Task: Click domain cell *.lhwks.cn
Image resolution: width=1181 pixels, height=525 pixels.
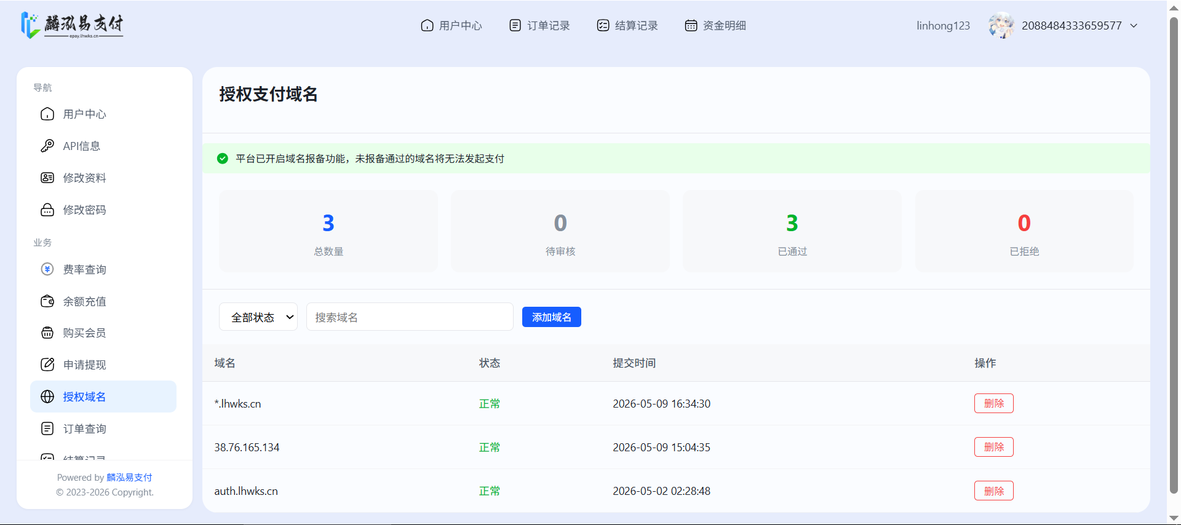Action: click(x=237, y=404)
